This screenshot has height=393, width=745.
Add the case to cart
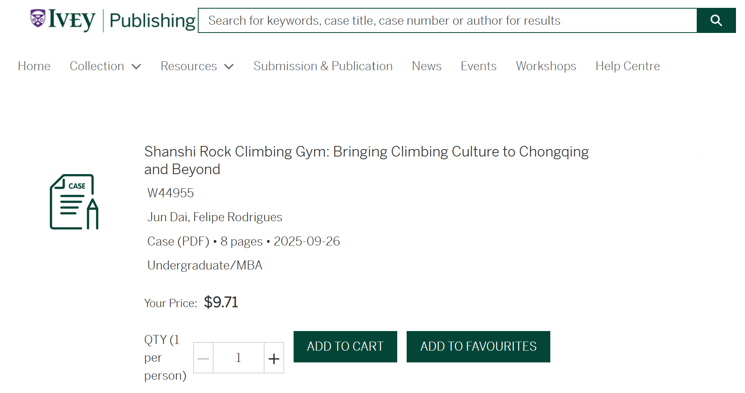(345, 347)
